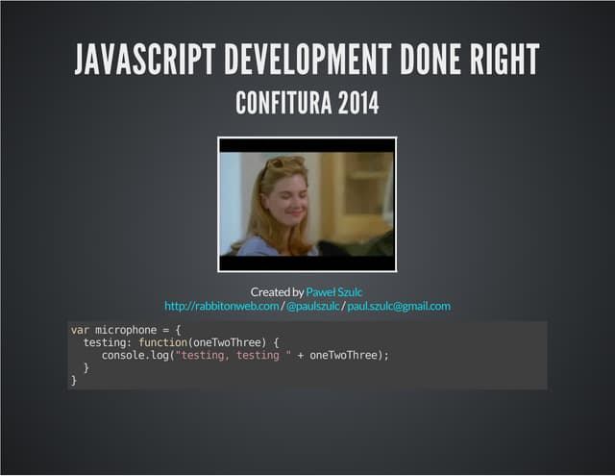This screenshot has width=615, height=476.
Task: Click the paul.szulc@gmail.com email link
Action: tap(398, 306)
